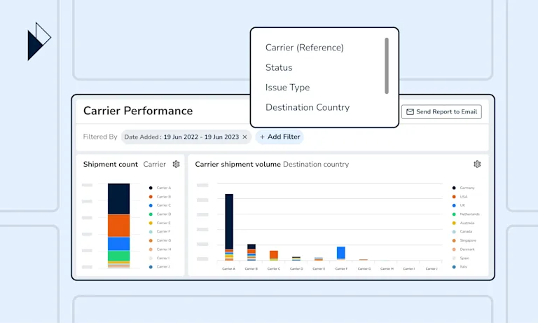This screenshot has height=323, width=538.
Task: Click the blue Carrier F bar in volume chart
Action: point(341,253)
